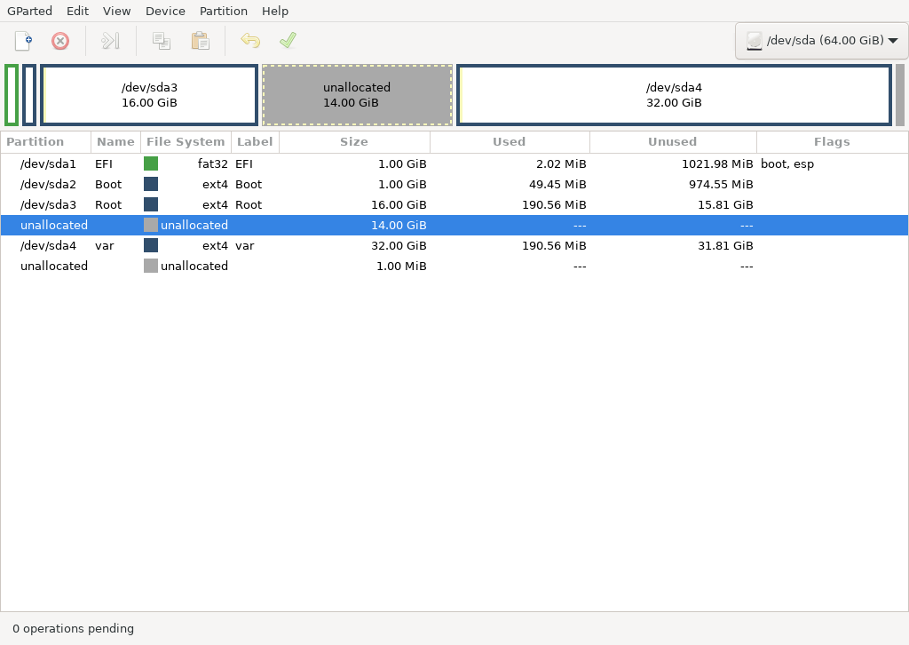This screenshot has width=909, height=645.
Task: Click the '2.02 MiB' used value
Action: pyautogui.click(x=561, y=164)
